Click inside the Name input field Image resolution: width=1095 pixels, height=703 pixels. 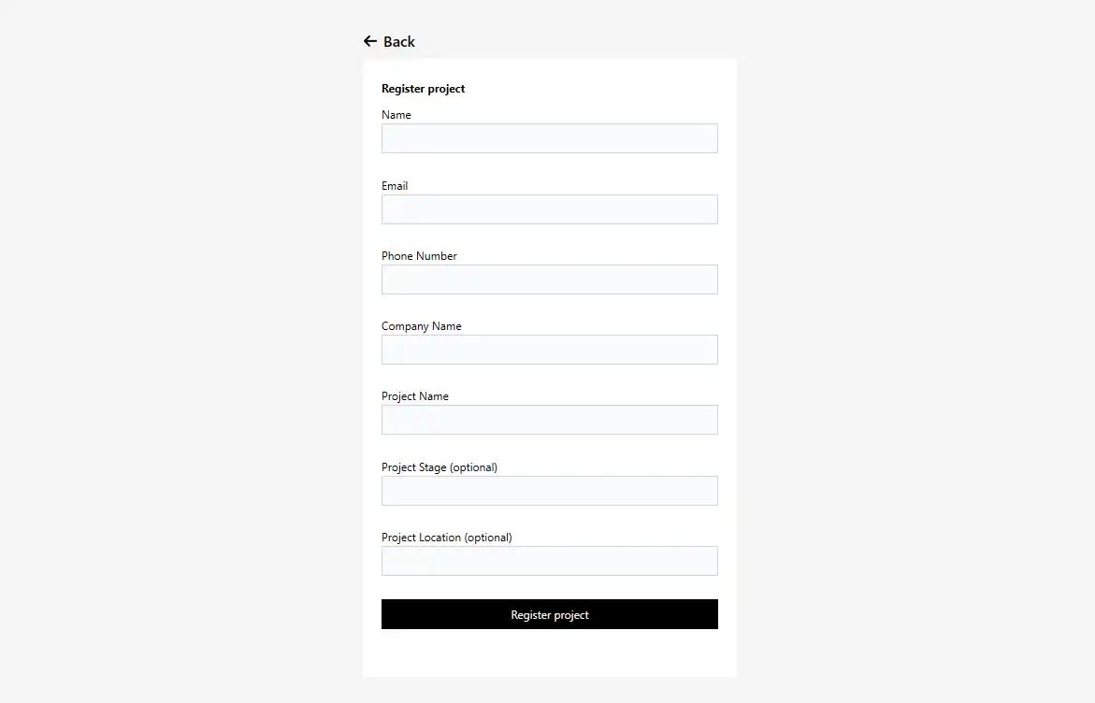point(549,137)
